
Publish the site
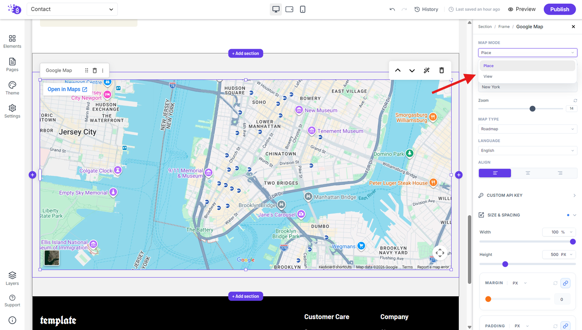tap(560, 9)
